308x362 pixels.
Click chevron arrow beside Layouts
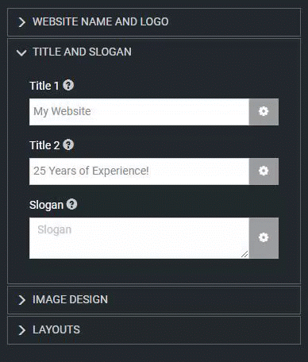(22, 330)
